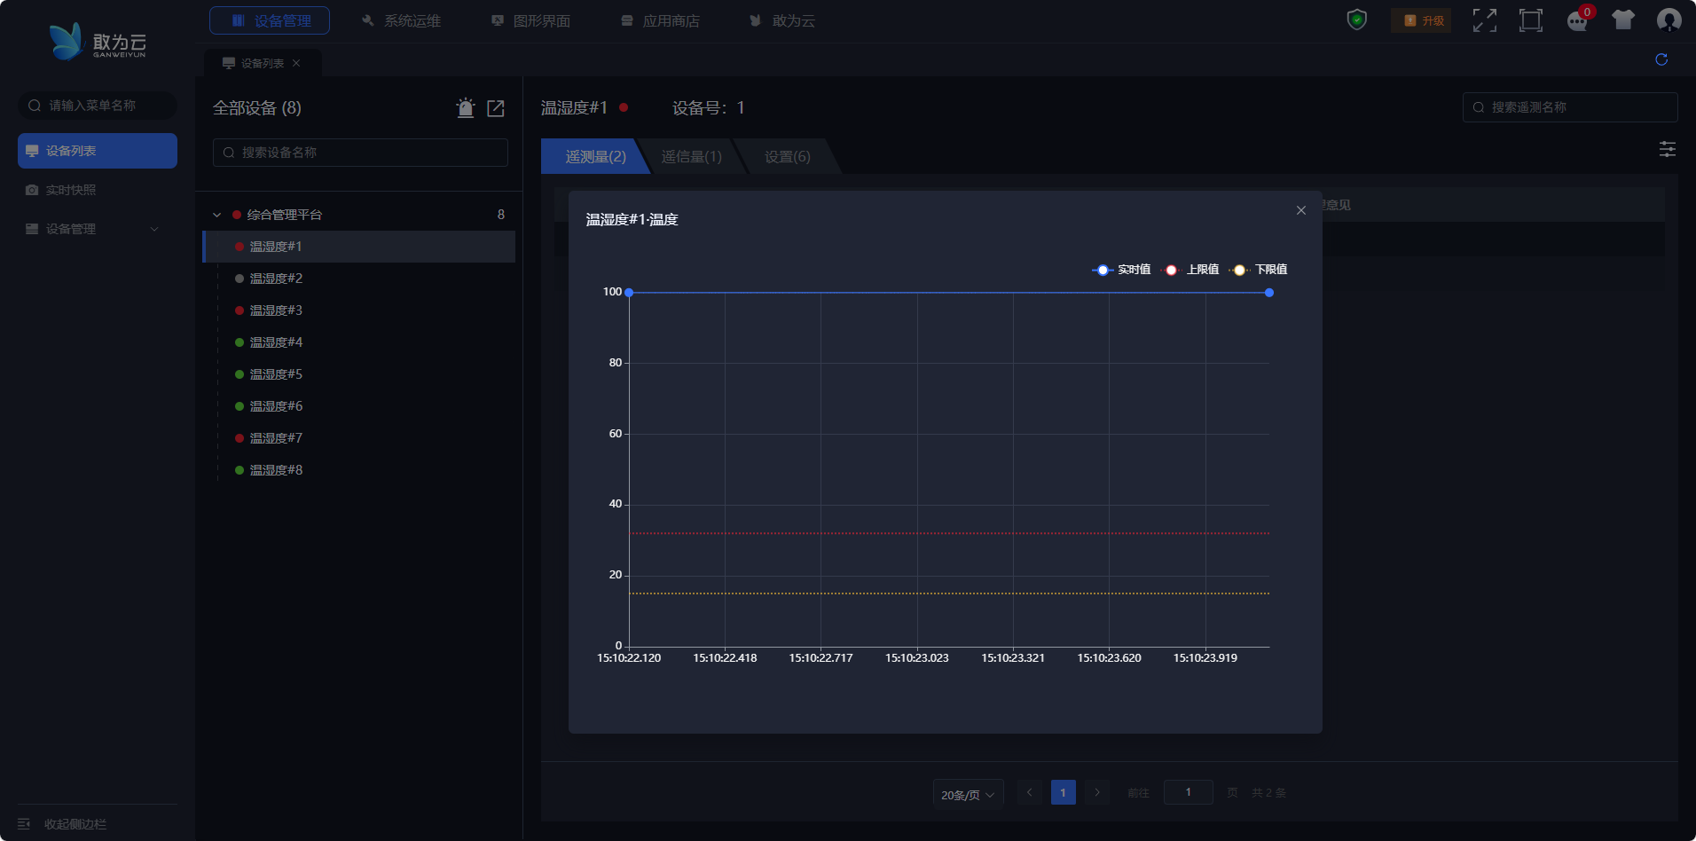Open the 20条/页 page size dropdown
Image resolution: width=1696 pixels, height=841 pixels.
tap(968, 795)
